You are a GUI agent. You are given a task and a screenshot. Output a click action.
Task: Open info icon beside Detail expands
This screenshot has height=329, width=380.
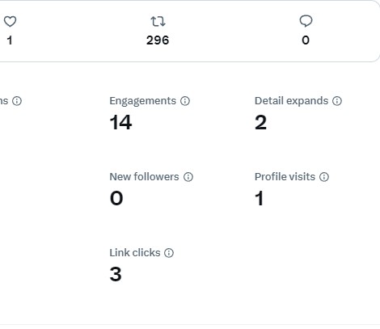pos(337,101)
